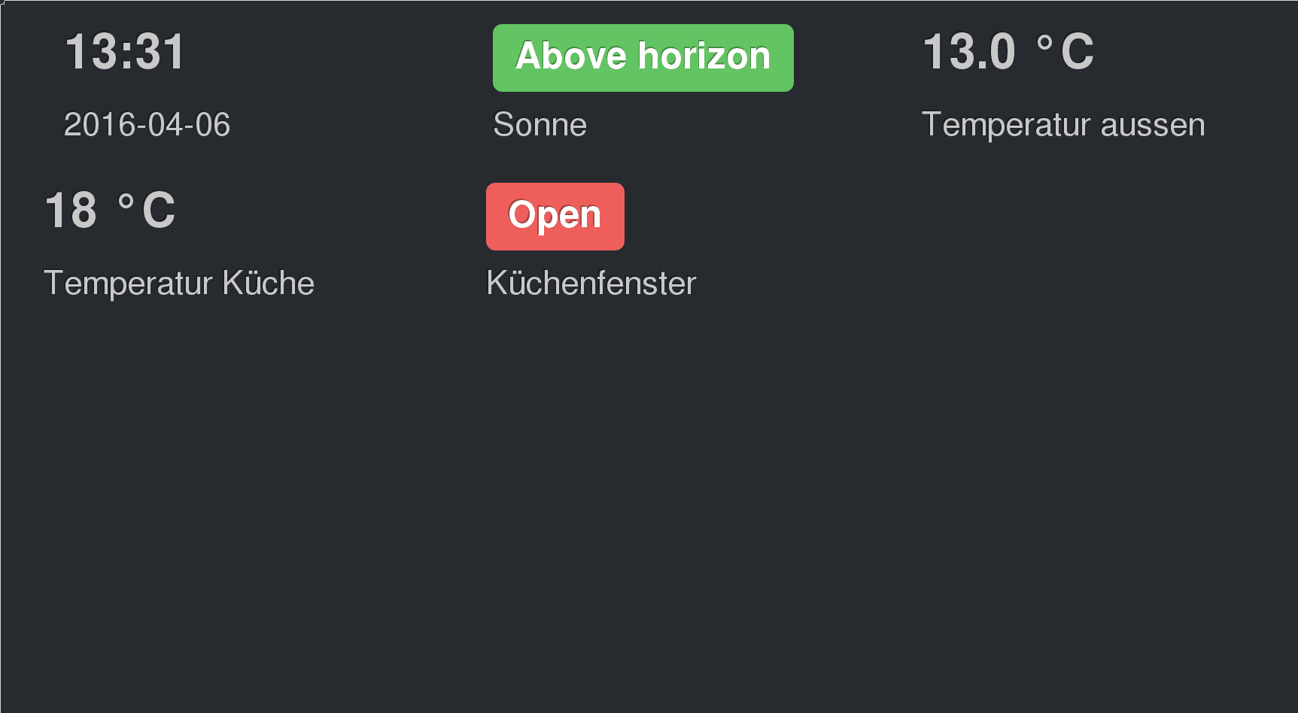Viewport: 1298px width, 713px height.
Task: Click the word Küche in kitchen label
Action: [268, 284]
